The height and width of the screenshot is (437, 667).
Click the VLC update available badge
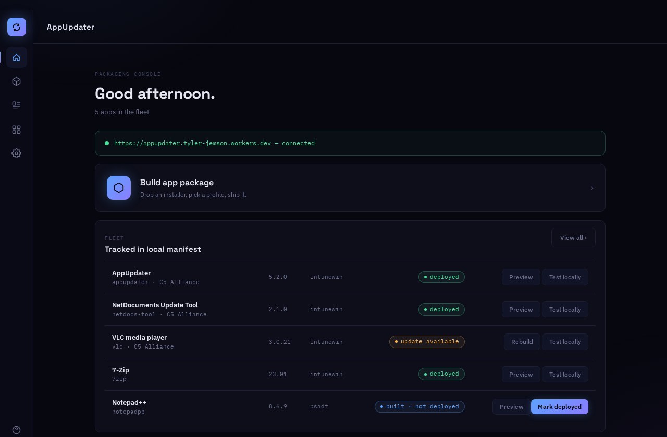coord(427,342)
